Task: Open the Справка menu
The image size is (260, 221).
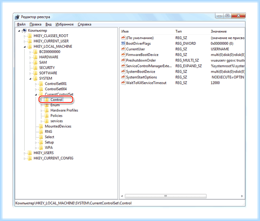Action: coord(84,24)
